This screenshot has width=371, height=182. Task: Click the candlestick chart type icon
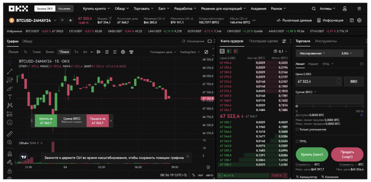(x=99, y=52)
